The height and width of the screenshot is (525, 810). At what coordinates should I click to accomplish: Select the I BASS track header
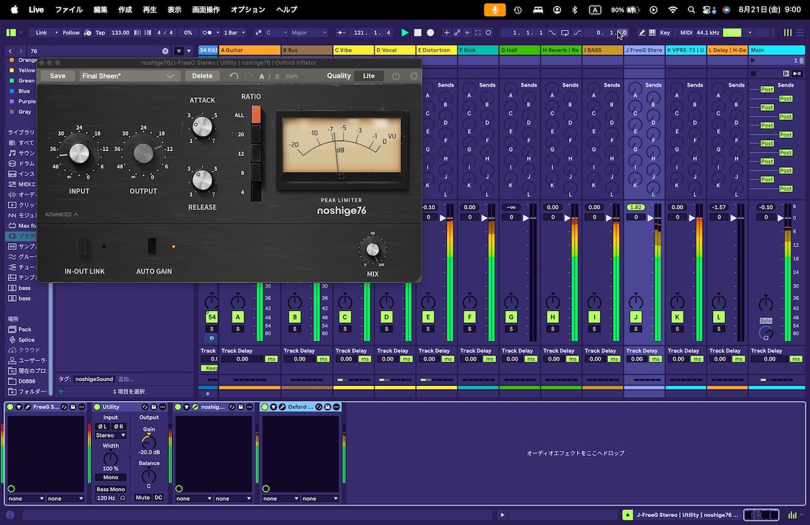[603, 50]
